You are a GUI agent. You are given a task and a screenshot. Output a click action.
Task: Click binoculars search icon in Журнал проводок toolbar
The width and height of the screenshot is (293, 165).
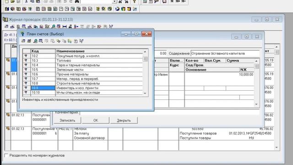point(70,27)
